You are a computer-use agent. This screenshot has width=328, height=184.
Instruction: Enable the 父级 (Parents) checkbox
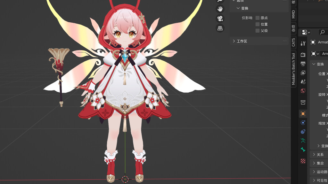click(258, 31)
